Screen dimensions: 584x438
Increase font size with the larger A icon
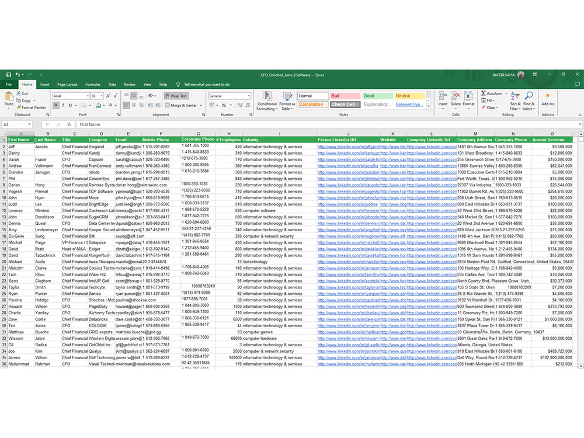[109, 96]
